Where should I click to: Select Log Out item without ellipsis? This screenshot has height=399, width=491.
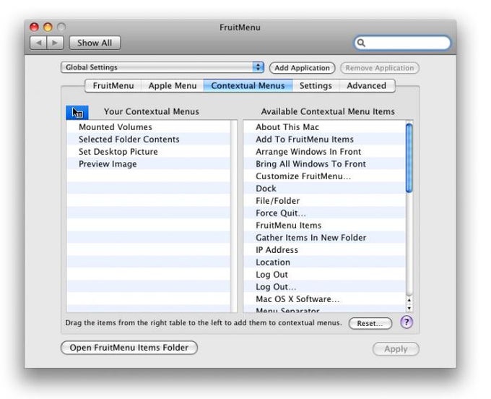coord(324,275)
